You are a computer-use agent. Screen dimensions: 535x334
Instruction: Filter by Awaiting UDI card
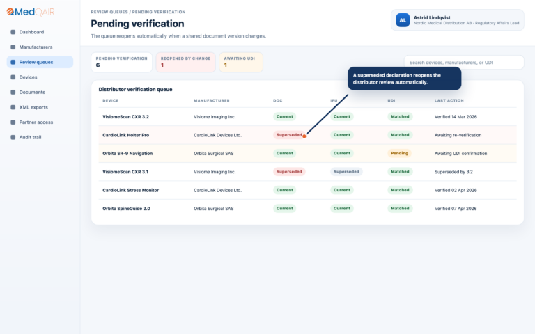tap(241, 62)
